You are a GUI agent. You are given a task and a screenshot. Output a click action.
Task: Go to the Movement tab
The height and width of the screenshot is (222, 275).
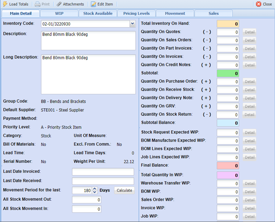coord(175,14)
